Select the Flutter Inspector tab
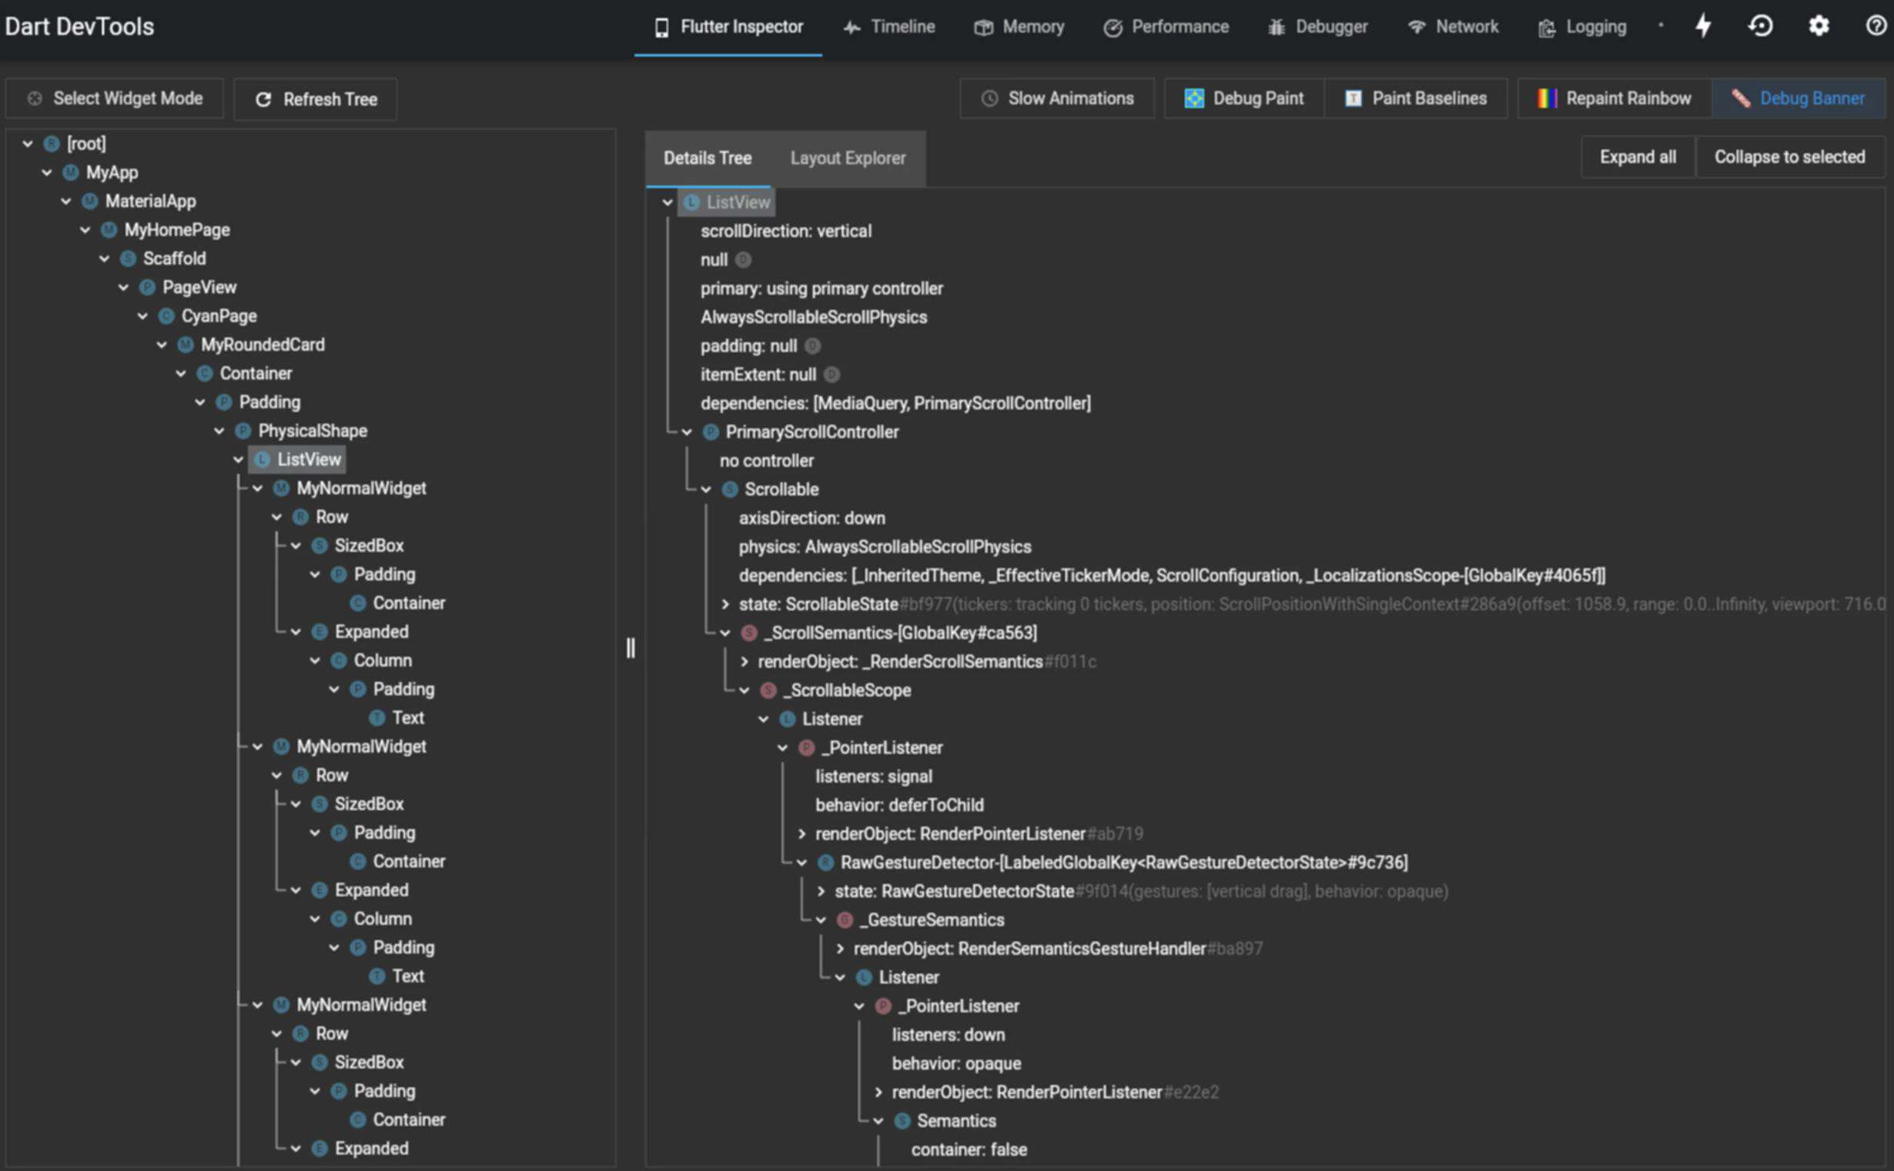The image size is (1894, 1171). click(728, 27)
